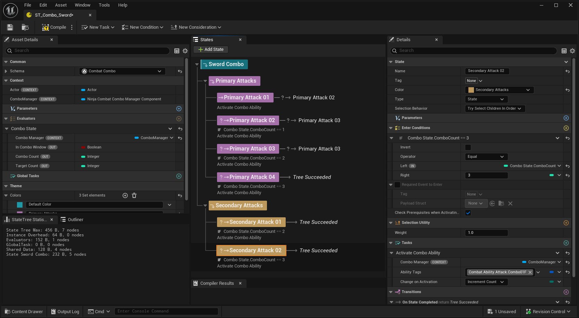
Task: Open the Operator Equal dropdown
Action: pyautogui.click(x=486, y=157)
